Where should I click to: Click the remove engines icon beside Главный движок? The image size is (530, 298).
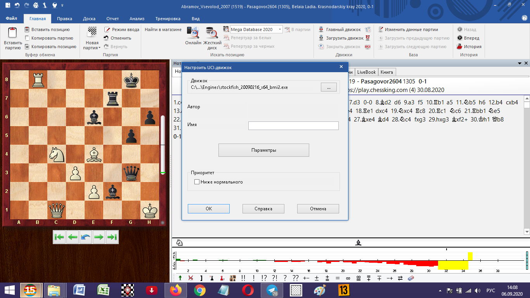click(x=368, y=29)
